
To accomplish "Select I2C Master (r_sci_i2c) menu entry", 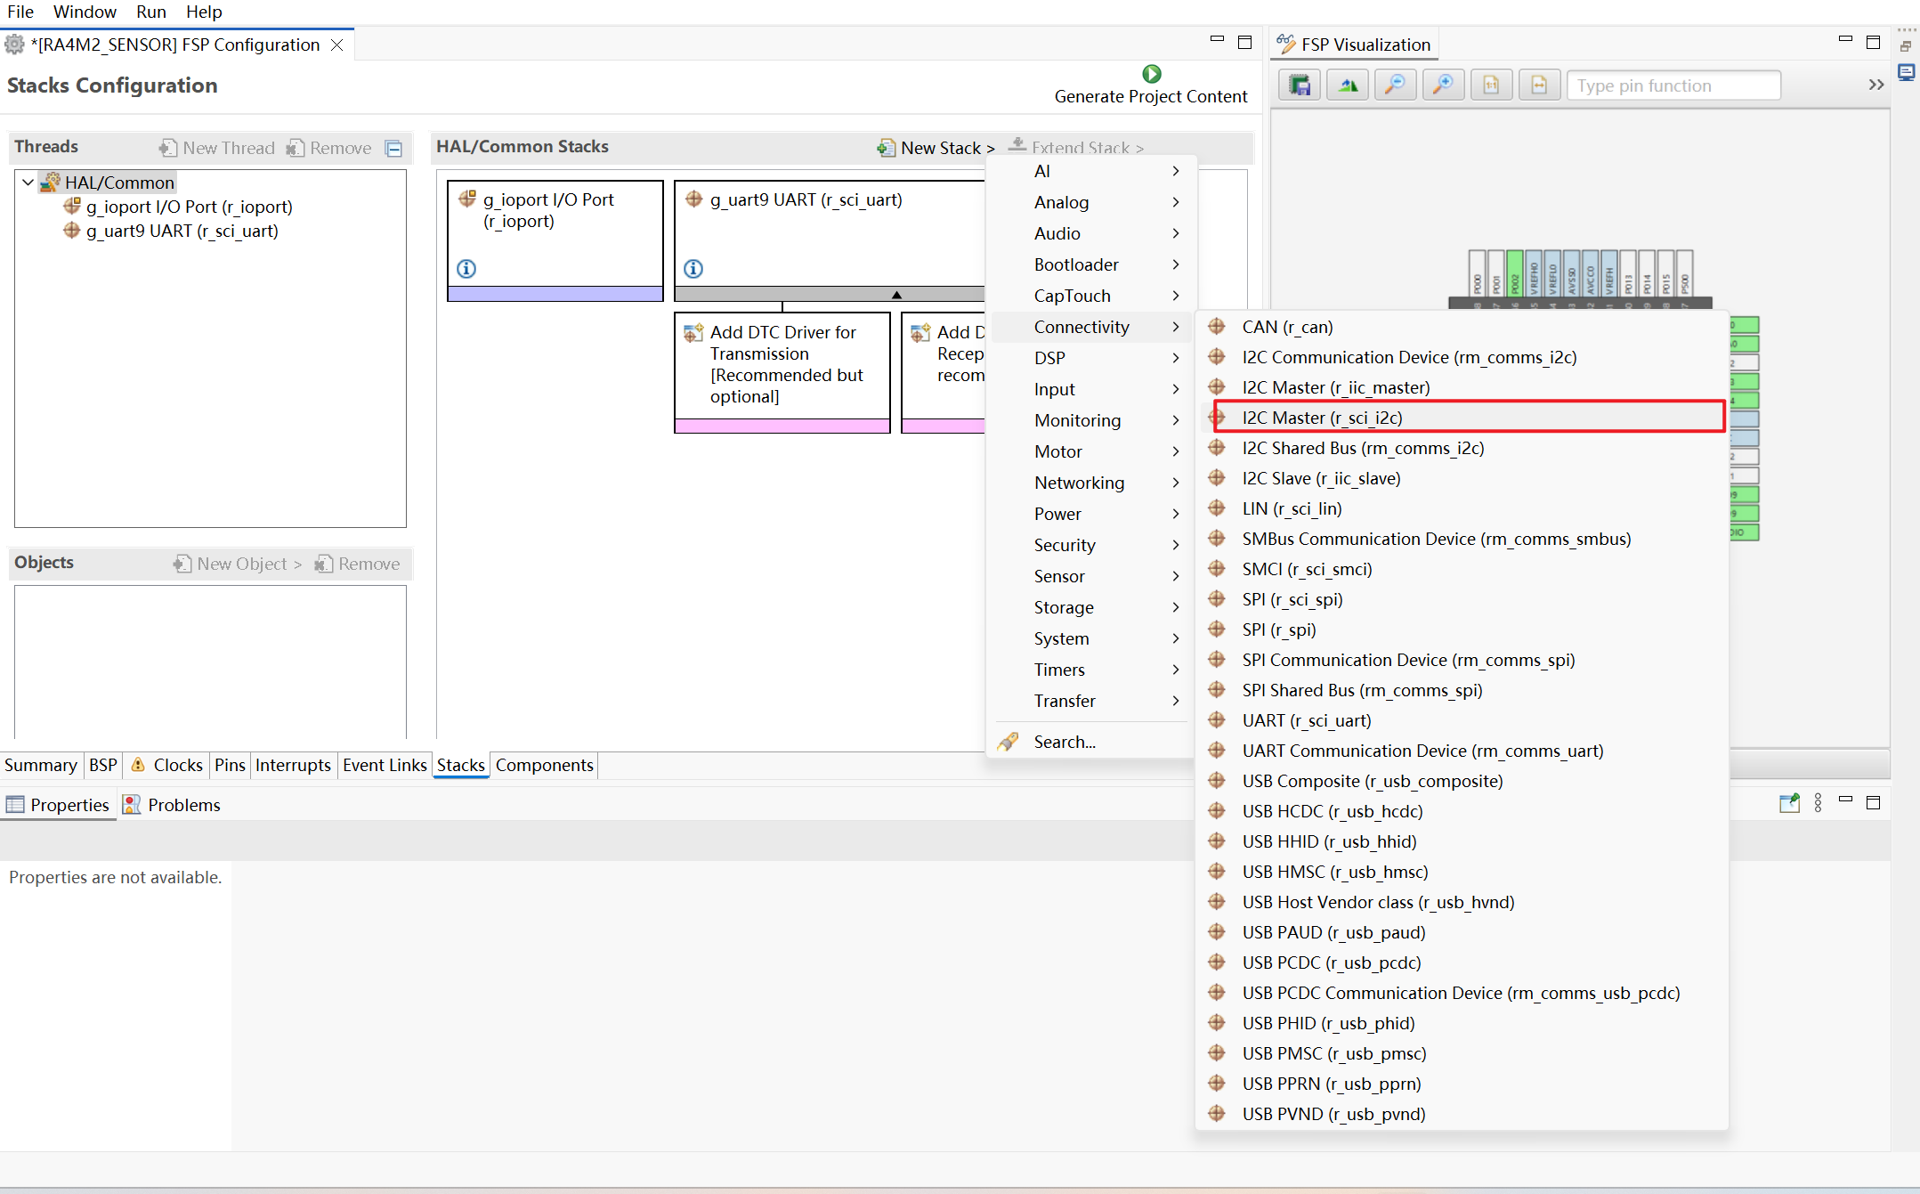I will [1322, 418].
